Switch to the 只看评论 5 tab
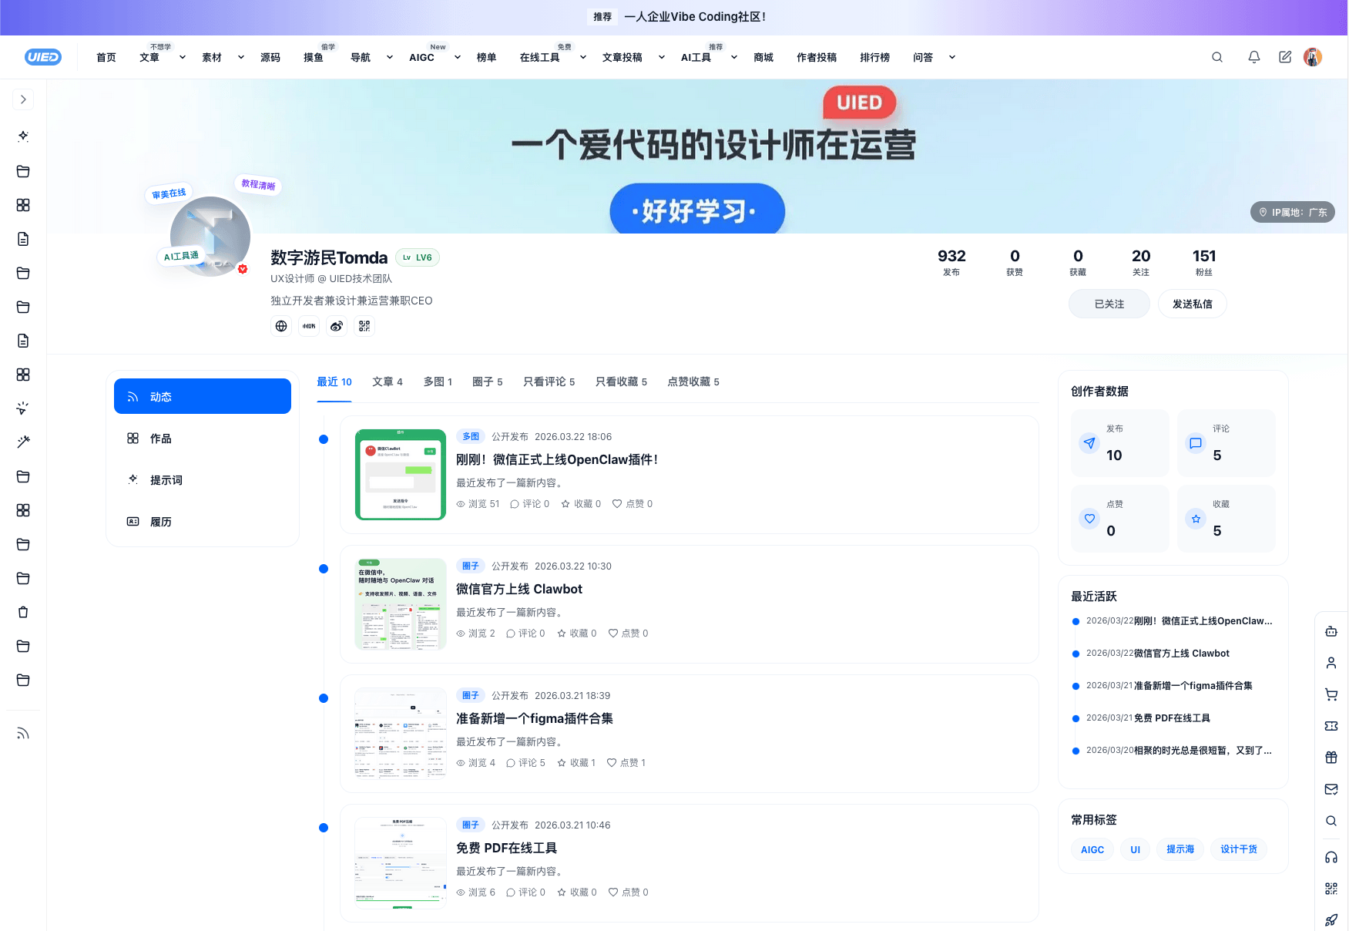Screen dimensions: 1349x931 (x=549, y=381)
